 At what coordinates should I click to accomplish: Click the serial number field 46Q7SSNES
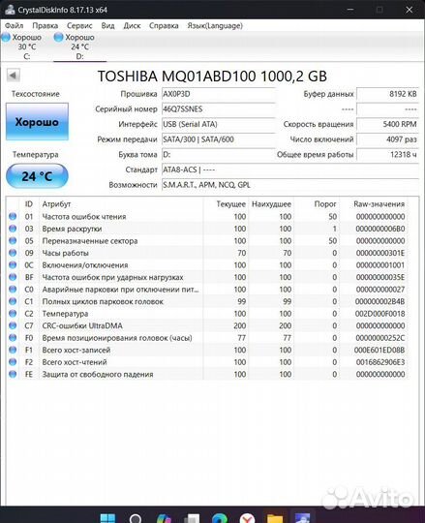coord(219,109)
